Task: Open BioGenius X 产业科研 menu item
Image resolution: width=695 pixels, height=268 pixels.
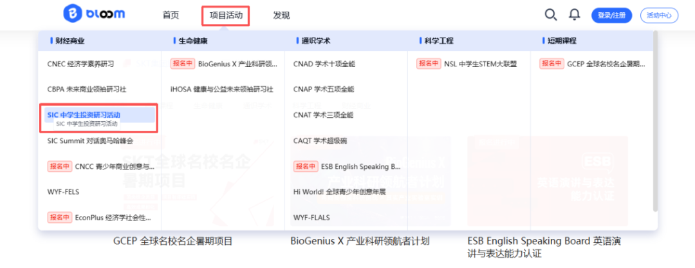Action: pyautogui.click(x=238, y=64)
